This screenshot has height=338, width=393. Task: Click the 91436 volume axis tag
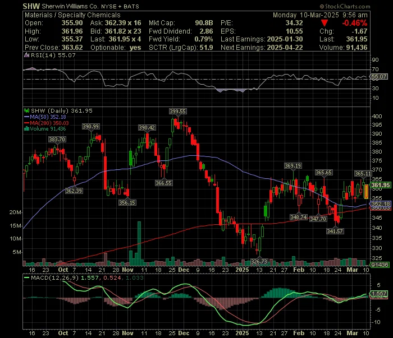tap(380, 265)
